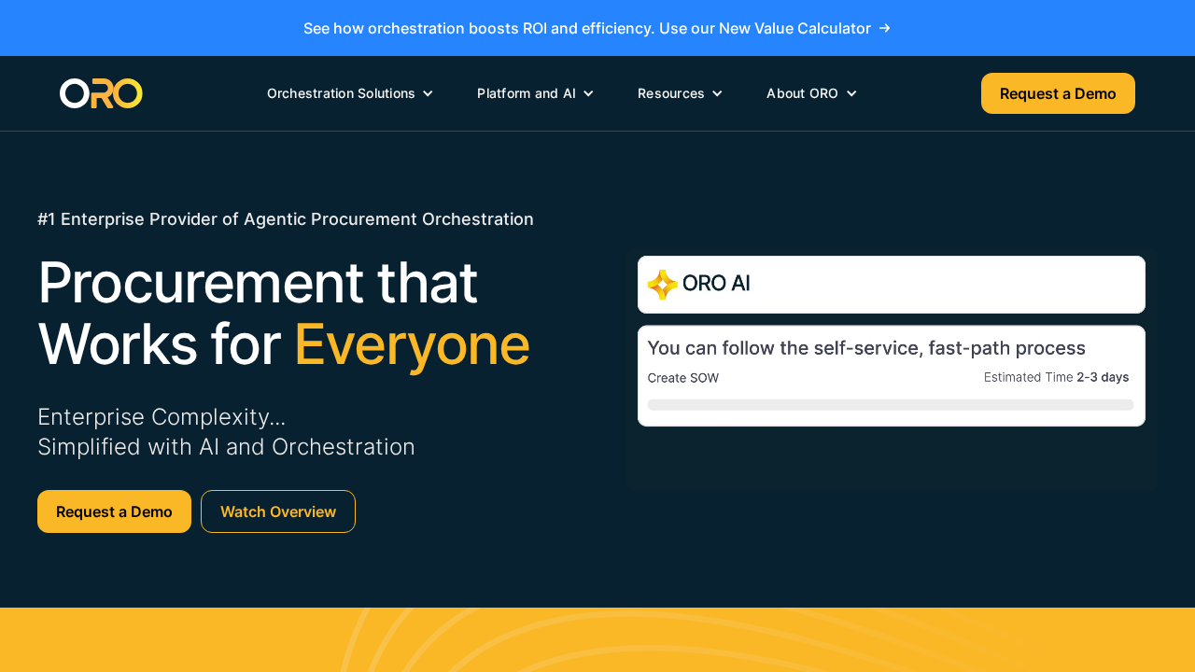Open the About ORO dropdown
This screenshot has height=672, width=1195.
click(x=810, y=93)
